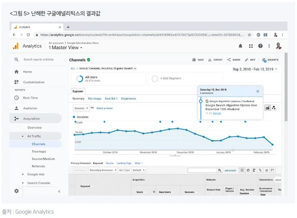This screenshot has height=218, width=297.
Task: Click the EDIT button
Action: (x=250, y=60)
